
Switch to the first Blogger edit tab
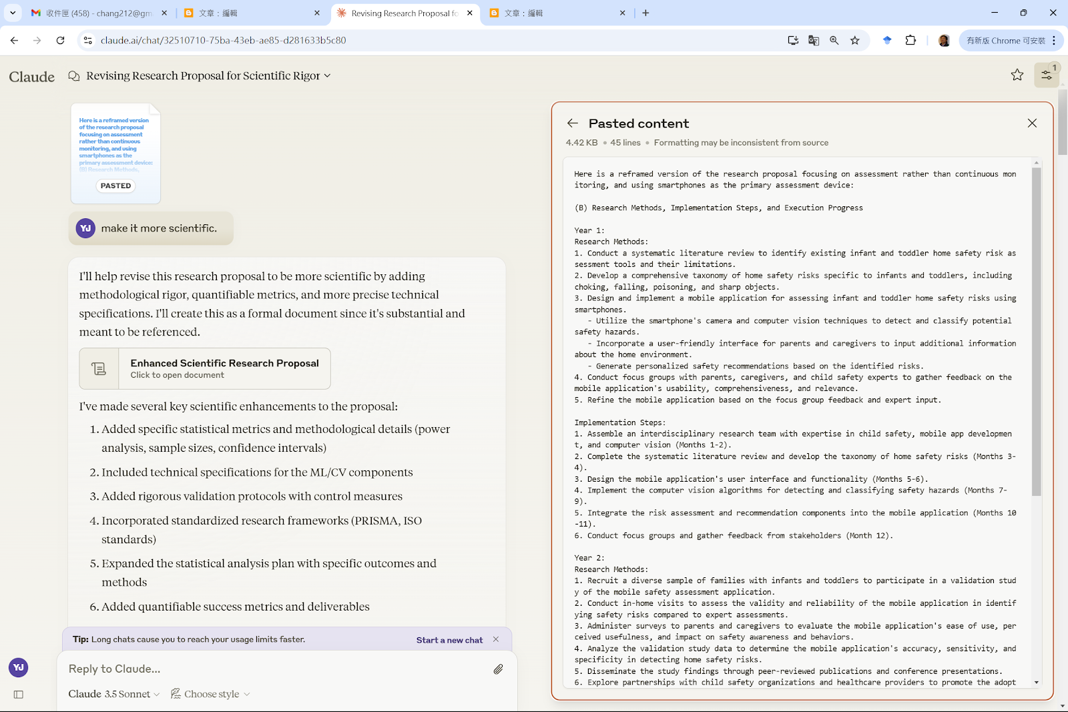point(252,13)
